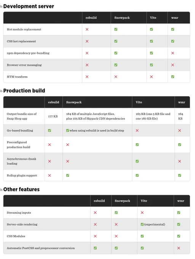Click the anchor link icon beside Production build
This screenshot has width=195, height=259.
(1, 91)
